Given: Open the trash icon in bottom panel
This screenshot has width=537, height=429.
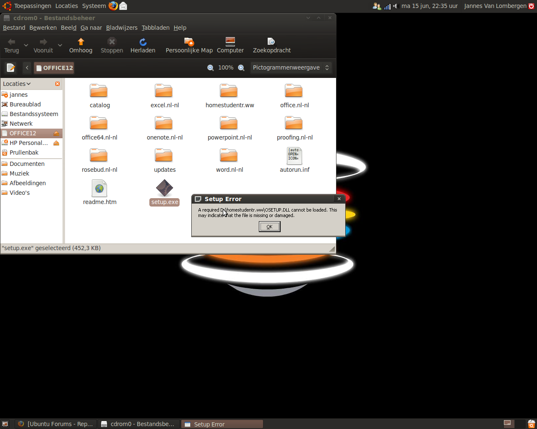Looking at the screenshot, I should pyautogui.click(x=531, y=424).
